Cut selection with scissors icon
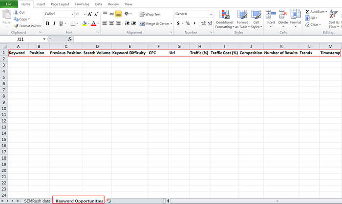Image resolution: width=342 pixels, height=204 pixels. coord(16,12)
